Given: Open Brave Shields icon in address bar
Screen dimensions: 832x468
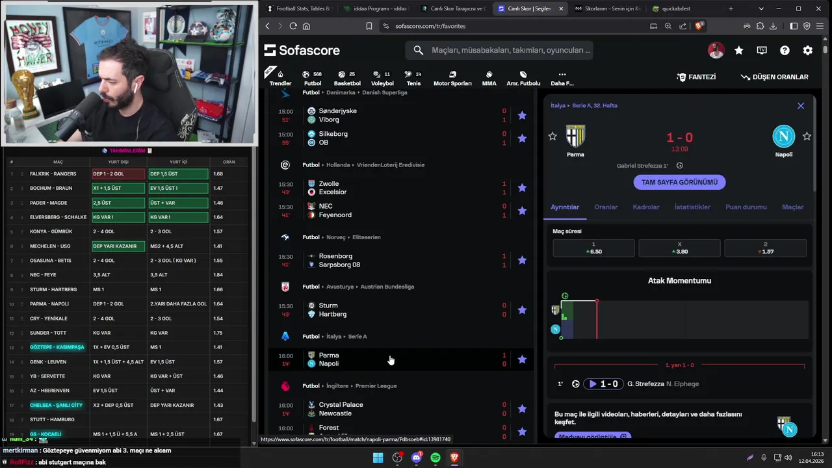Looking at the screenshot, I should tap(699, 26).
